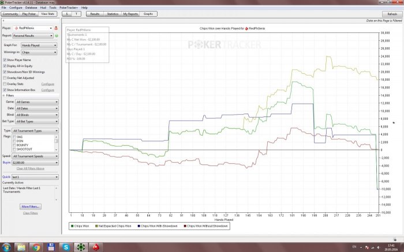This screenshot has height=252, width=404.
Task: Toggle Show Player Name checkbox
Action: (5, 60)
